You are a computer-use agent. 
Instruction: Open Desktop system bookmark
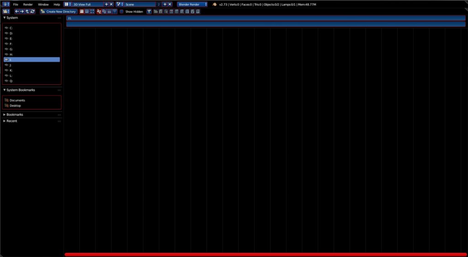pos(32,106)
